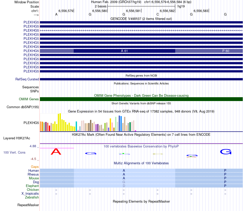Click the hg19 text beside scale bar
This screenshot has width=243, height=211.
(181, 6)
